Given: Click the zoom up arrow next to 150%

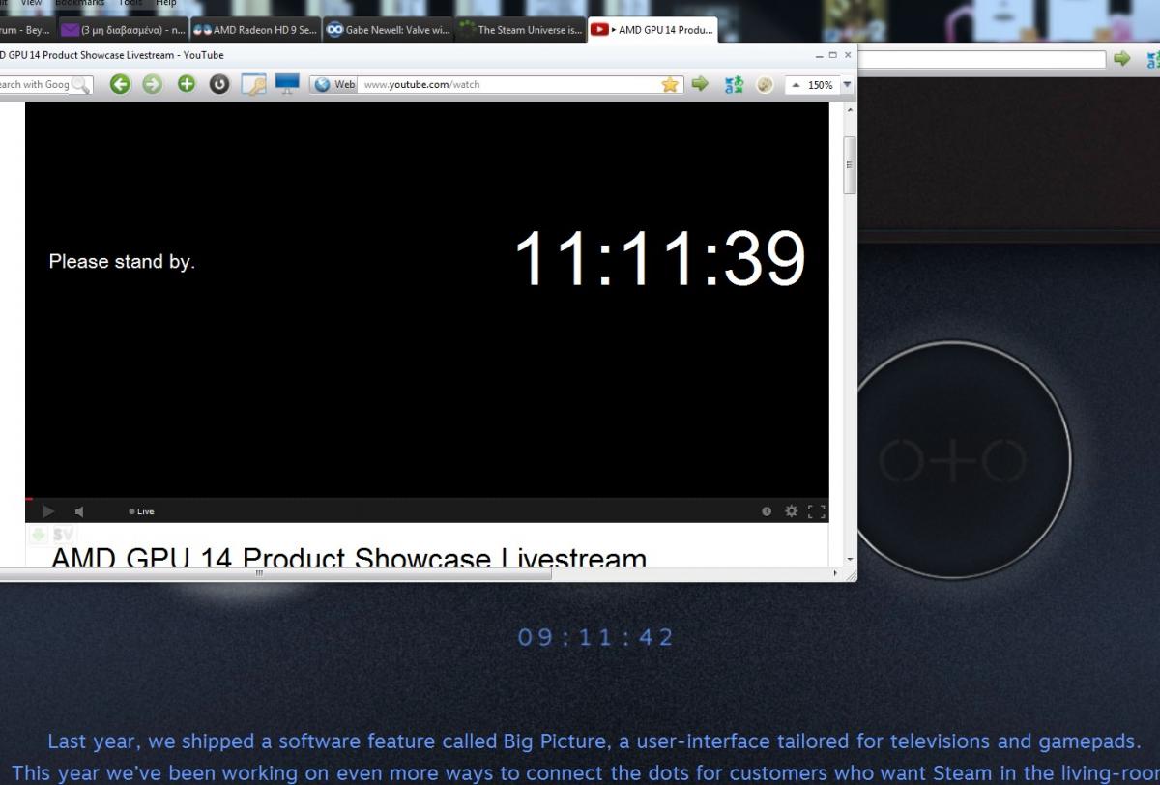Looking at the screenshot, I should coord(797,85).
